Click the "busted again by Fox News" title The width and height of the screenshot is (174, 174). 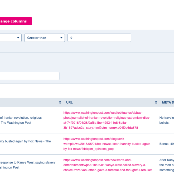click(x=25, y=141)
